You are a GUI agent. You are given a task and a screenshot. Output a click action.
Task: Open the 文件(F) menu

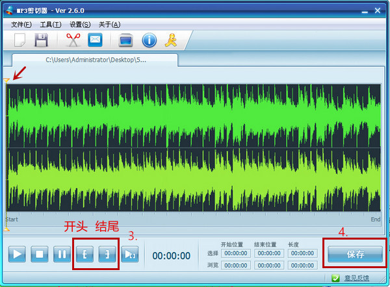(x=21, y=25)
